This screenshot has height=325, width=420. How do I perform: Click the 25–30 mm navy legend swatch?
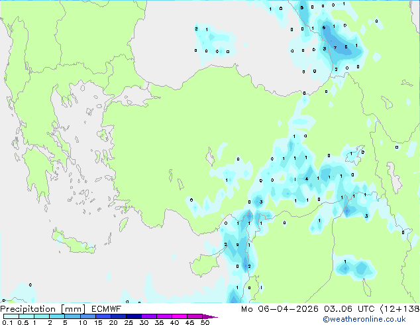(x=133, y=316)
